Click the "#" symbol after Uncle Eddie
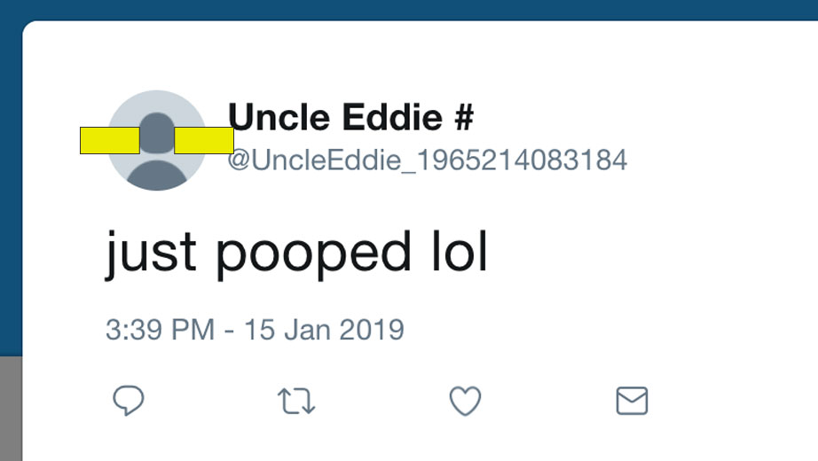Image resolution: width=818 pixels, height=461 pixels. pyautogui.click(x=463, y=117)
